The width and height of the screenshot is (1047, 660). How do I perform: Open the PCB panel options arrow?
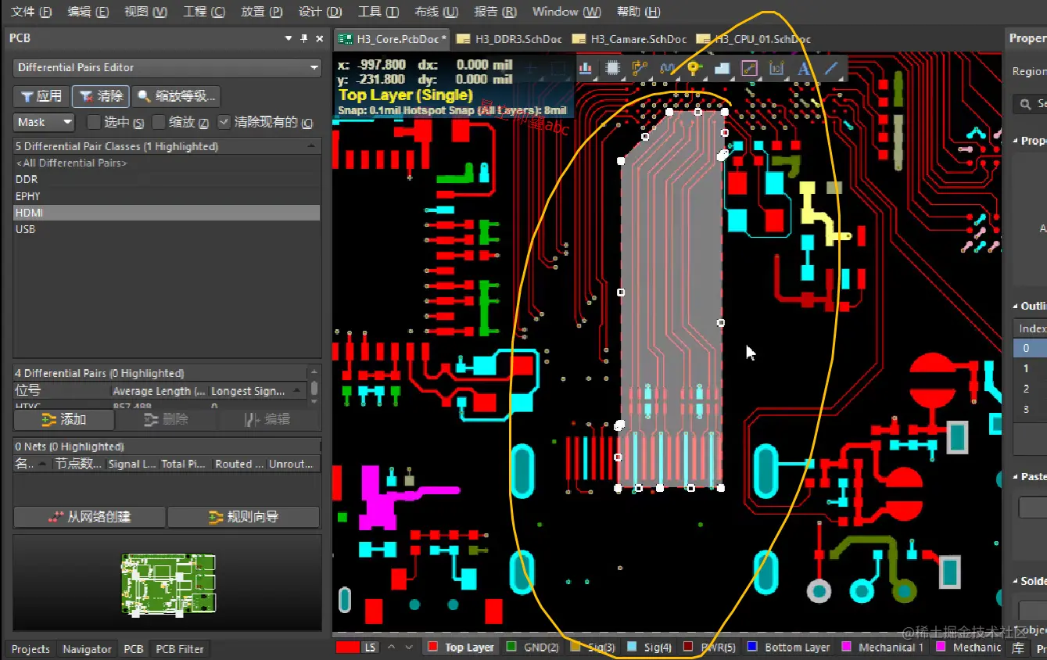289,38
